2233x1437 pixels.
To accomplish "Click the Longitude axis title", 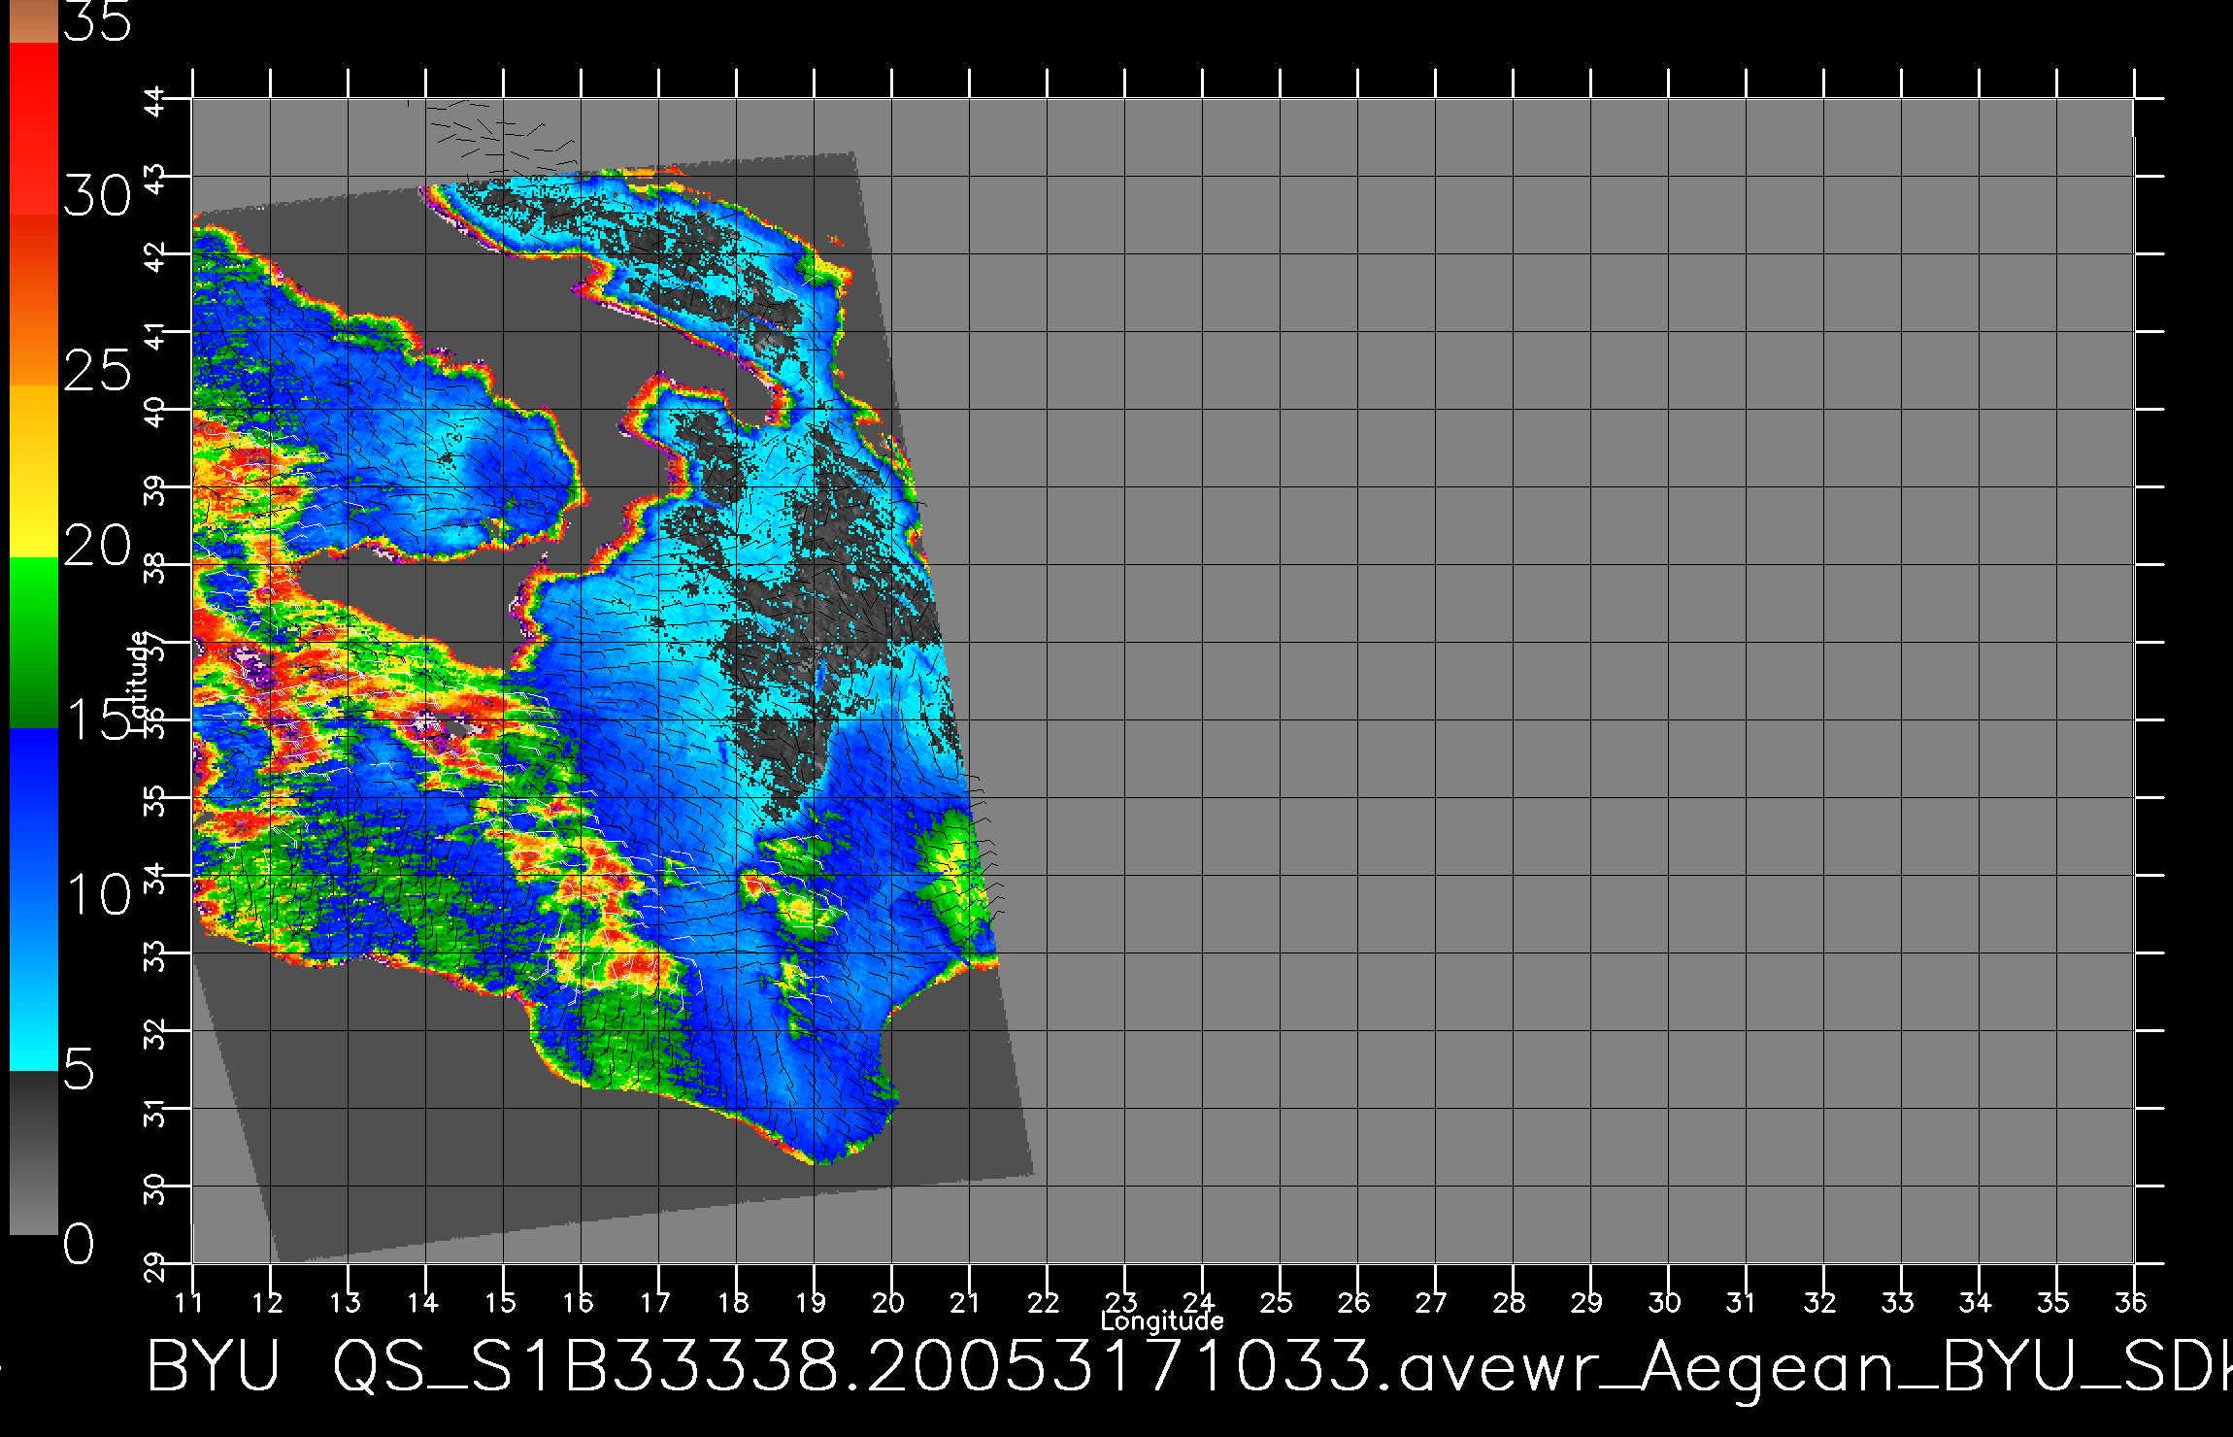I will (x=1162, y=1321).
